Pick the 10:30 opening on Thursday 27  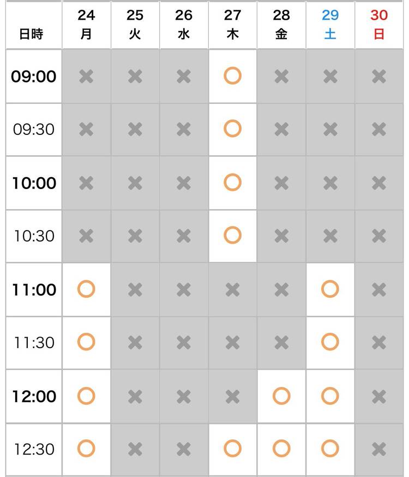(232, 236)
